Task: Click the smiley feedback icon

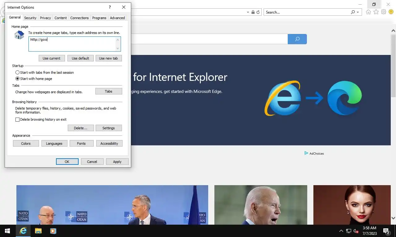Action: 391,12
